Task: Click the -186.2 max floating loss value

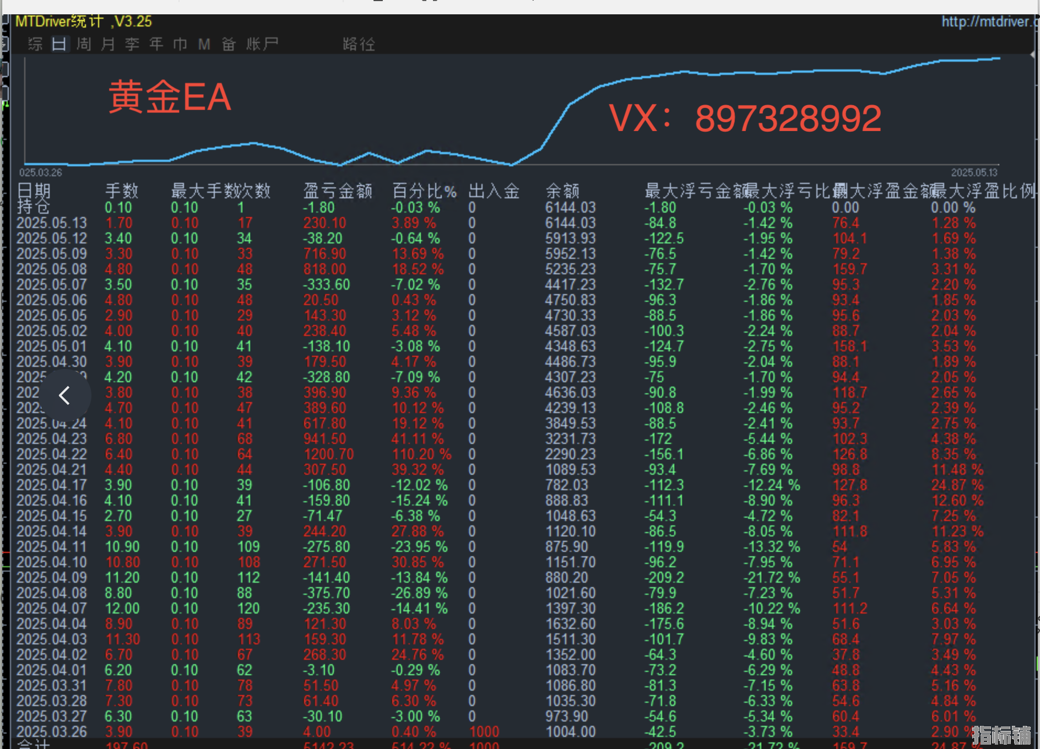Action: pos(664,609)
